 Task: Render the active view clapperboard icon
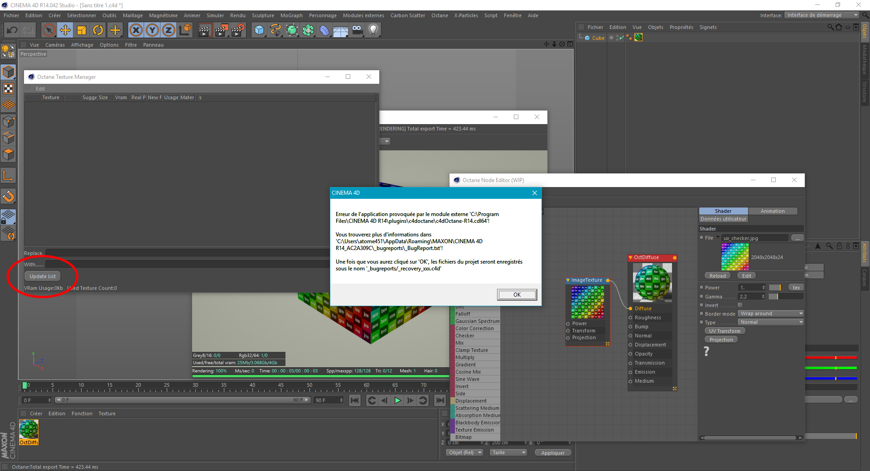[205, 30]
